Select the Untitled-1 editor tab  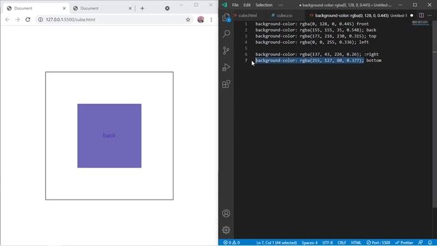click(361, 15)
